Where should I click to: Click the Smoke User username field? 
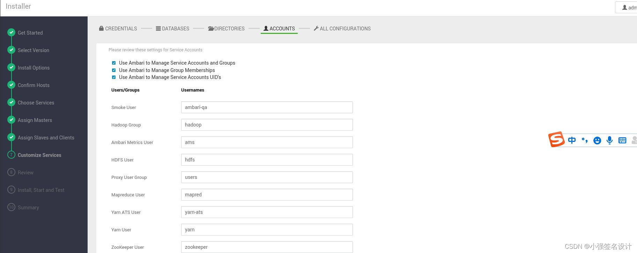pyautogui.click(x=267, y=107)
